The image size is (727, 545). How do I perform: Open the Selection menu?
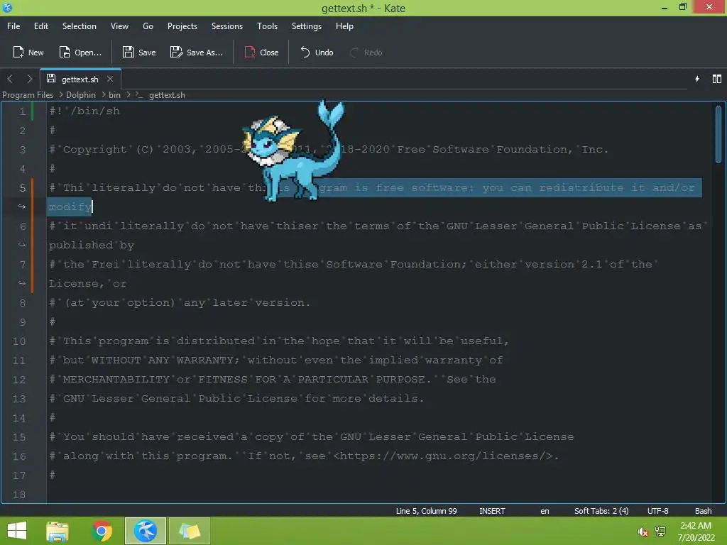coord(80,26)
